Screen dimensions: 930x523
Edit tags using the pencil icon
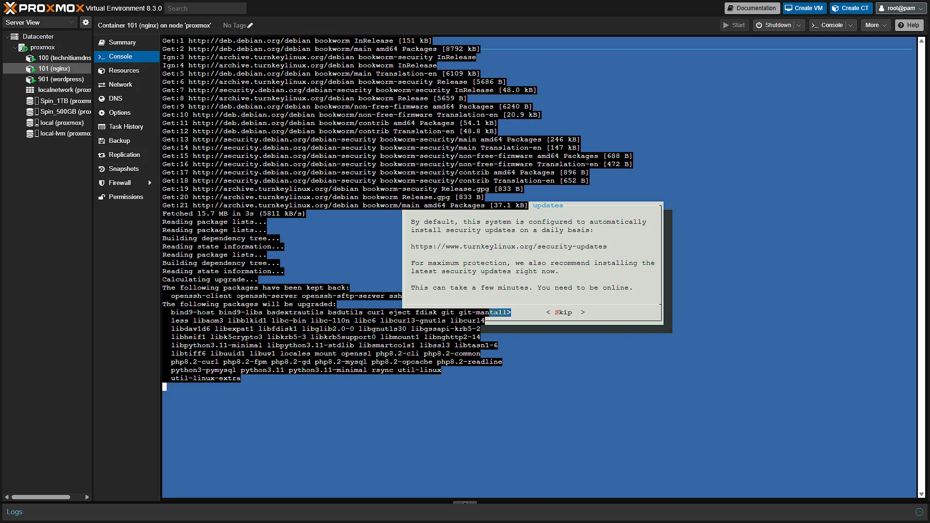tap(250, 26)
